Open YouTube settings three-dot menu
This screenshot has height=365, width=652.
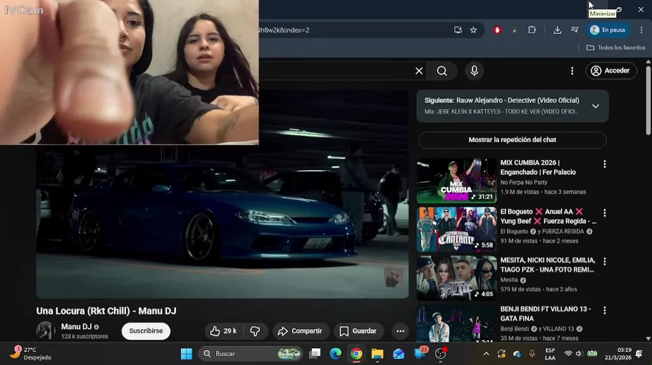coord(572,71)
